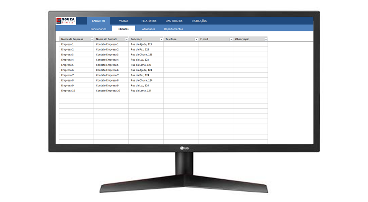Open the Endereço column filter arrow
Screen dimensions: 368x202
(161, 39)
